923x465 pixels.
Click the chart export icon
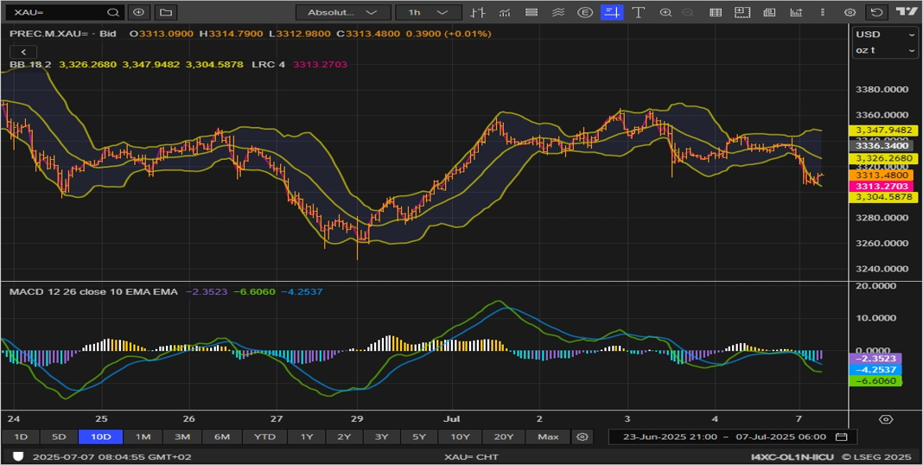[x=796, y=12]
